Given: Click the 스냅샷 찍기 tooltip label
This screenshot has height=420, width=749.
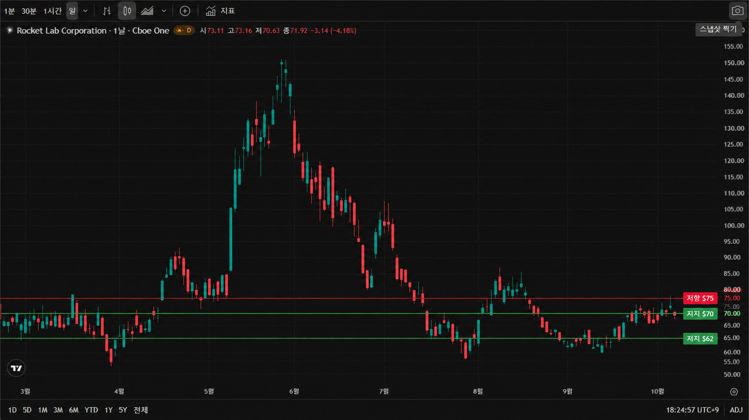Looking at the screenshot, I should coord(718,29).
